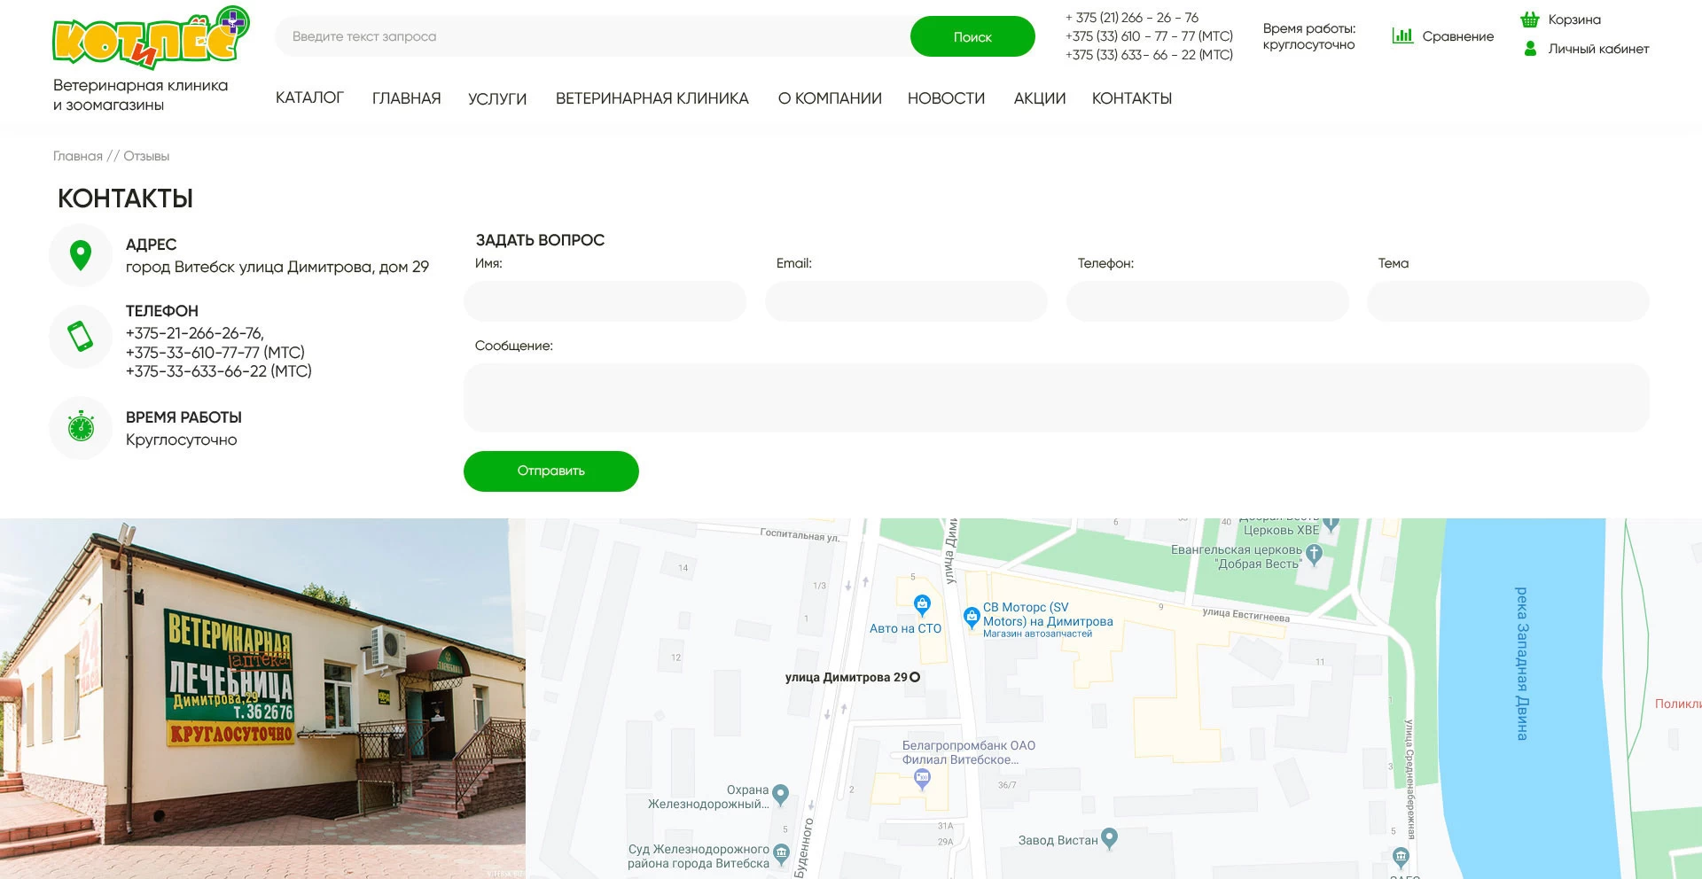Open the КАТАЛОГ menu
This screenshot has height=879, width=1702.
[309, 97]
